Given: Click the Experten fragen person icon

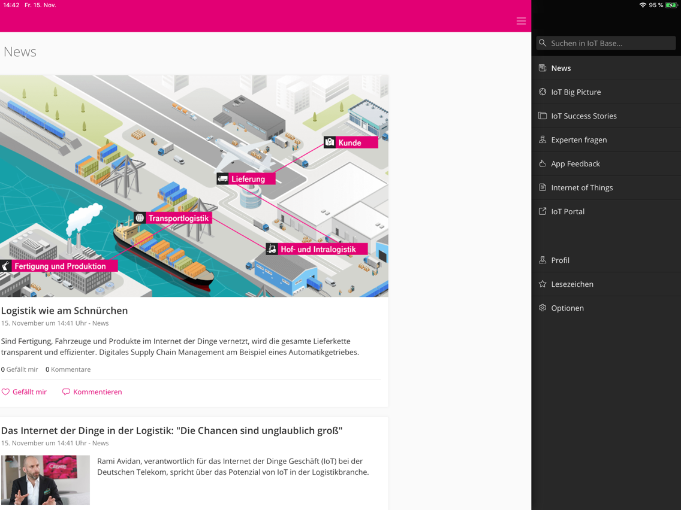Looking at the screenshot, I should [x=543, y=139].
